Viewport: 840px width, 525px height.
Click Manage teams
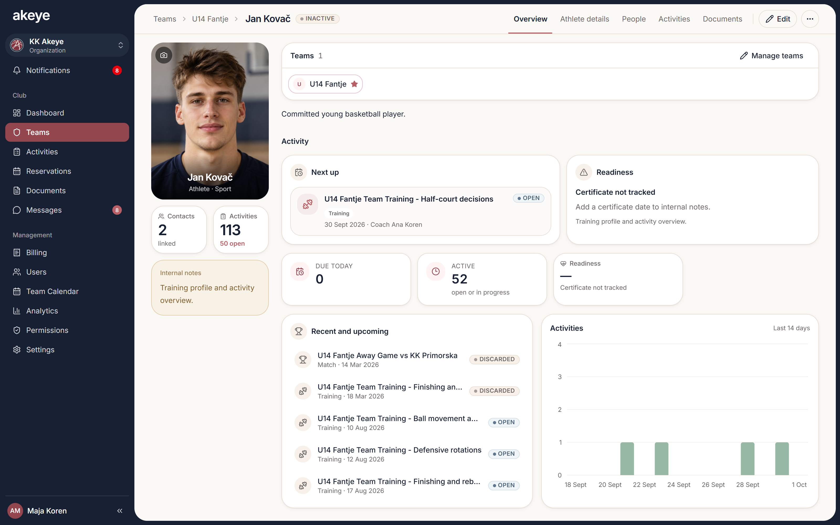click(x=771, y=56)
